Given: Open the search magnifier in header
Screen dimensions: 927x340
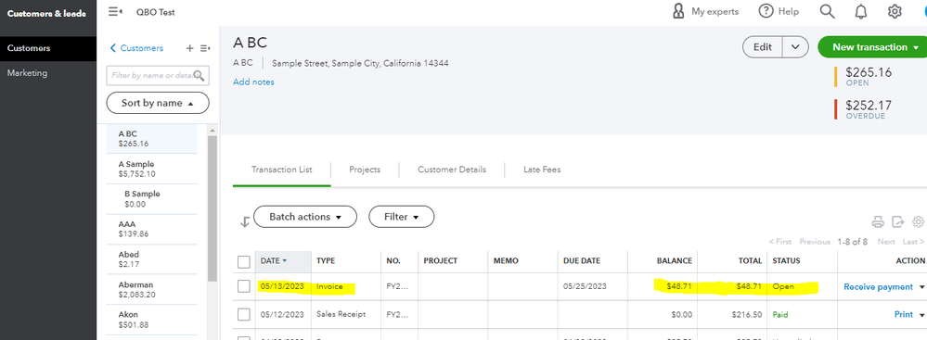Looking at the screenshot, I should [827, 11].
